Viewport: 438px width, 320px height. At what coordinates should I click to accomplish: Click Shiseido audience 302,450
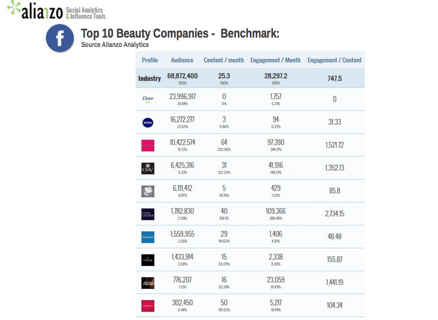[x=182, y=302]
